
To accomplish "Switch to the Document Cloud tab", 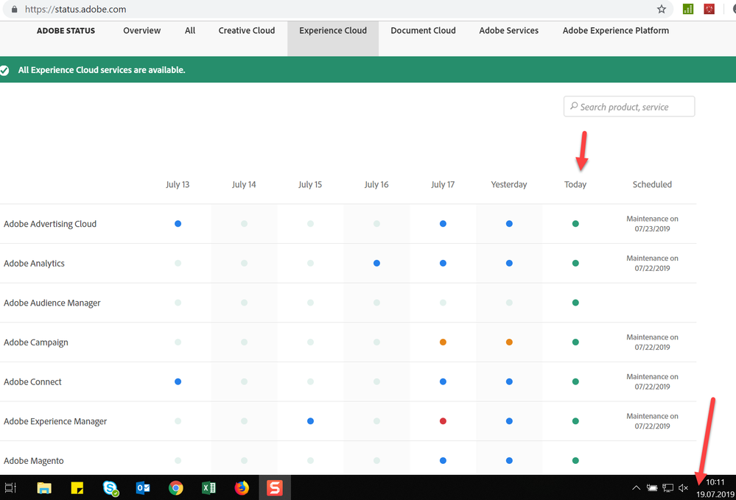I will pos(423,30).
